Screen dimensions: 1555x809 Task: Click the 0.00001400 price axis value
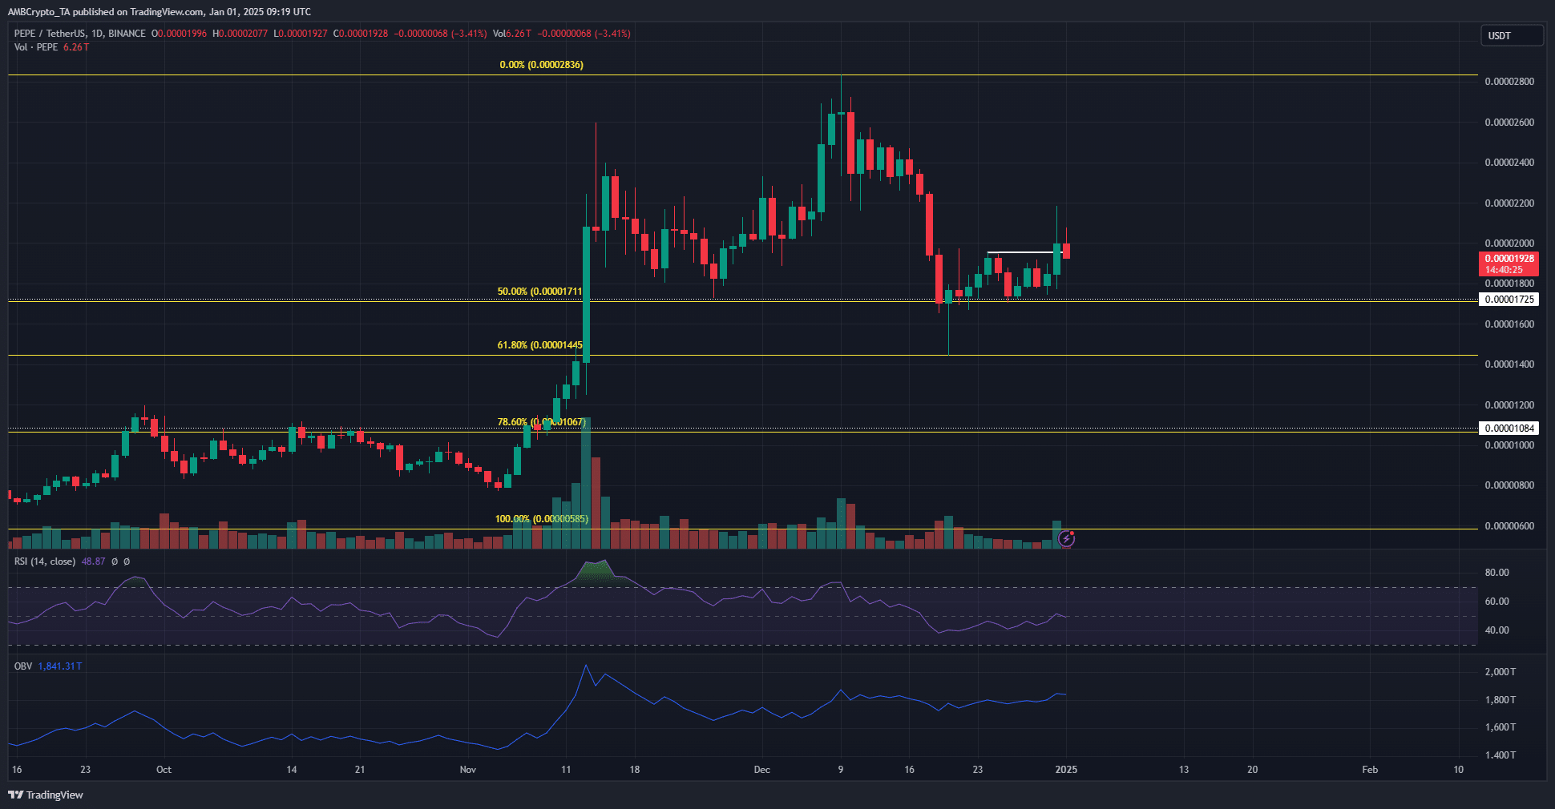[1509, 364]
